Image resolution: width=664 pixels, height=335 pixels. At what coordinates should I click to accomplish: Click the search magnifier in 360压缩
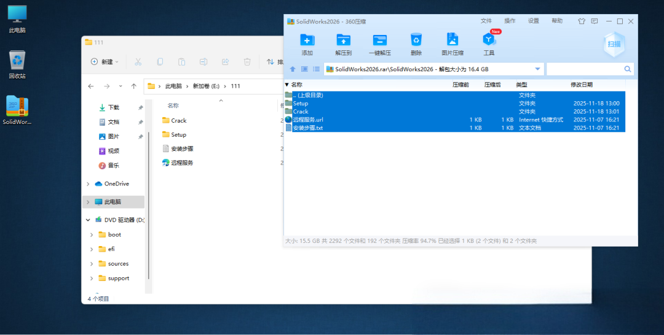(628, 69)
